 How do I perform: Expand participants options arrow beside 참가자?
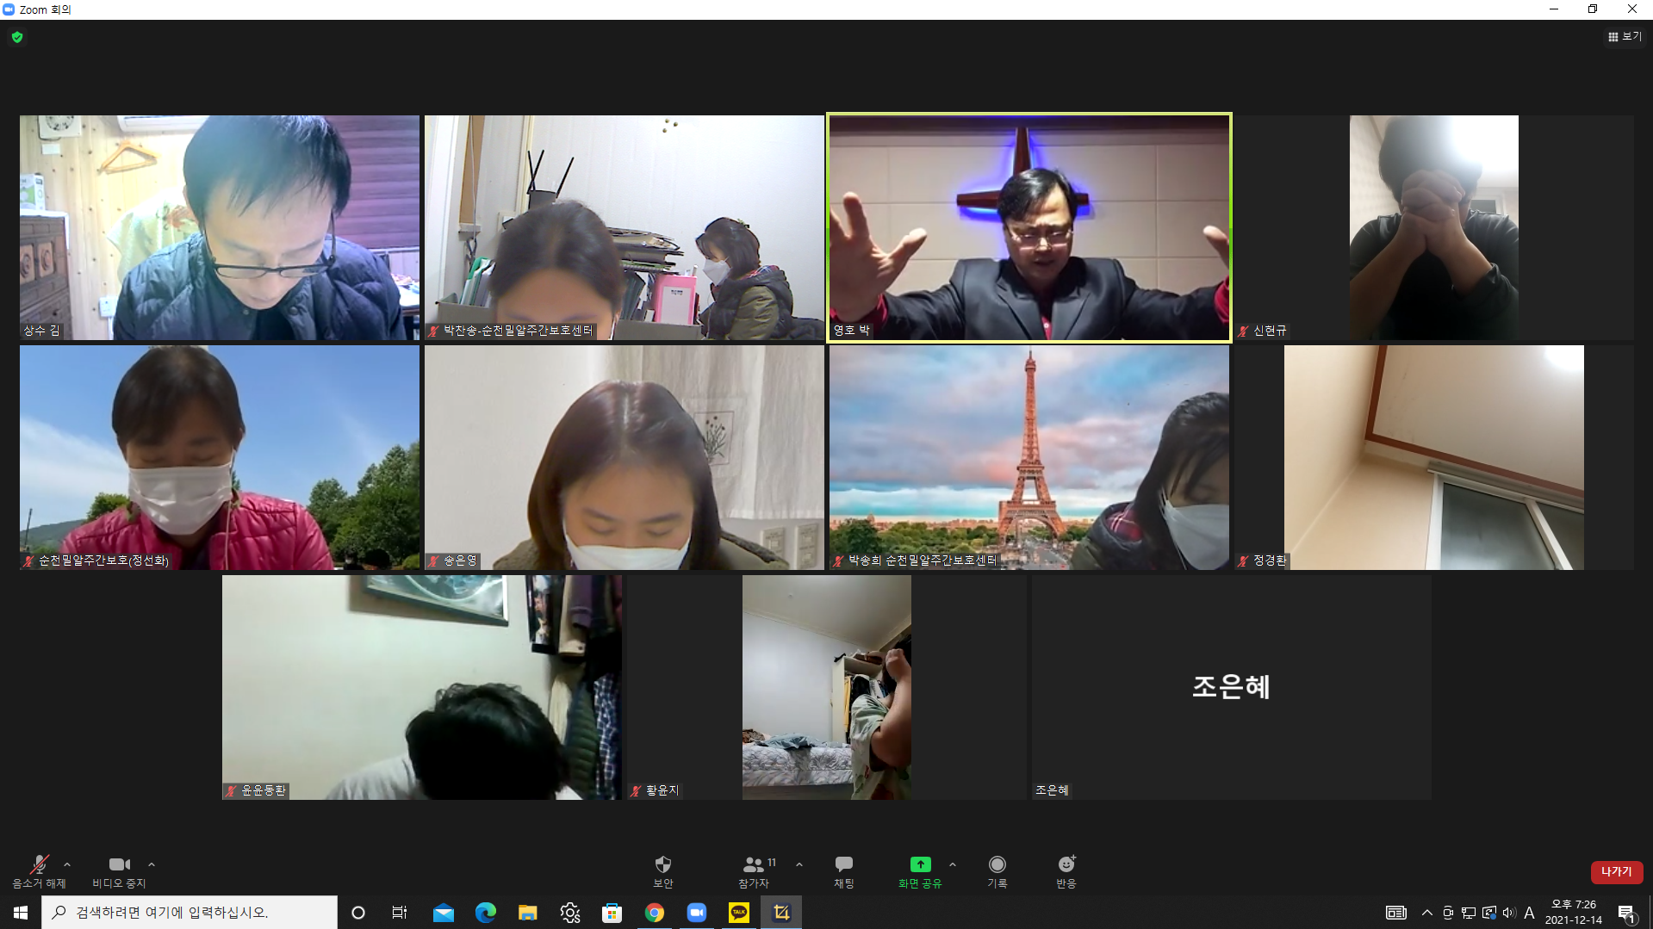(799, 864)
